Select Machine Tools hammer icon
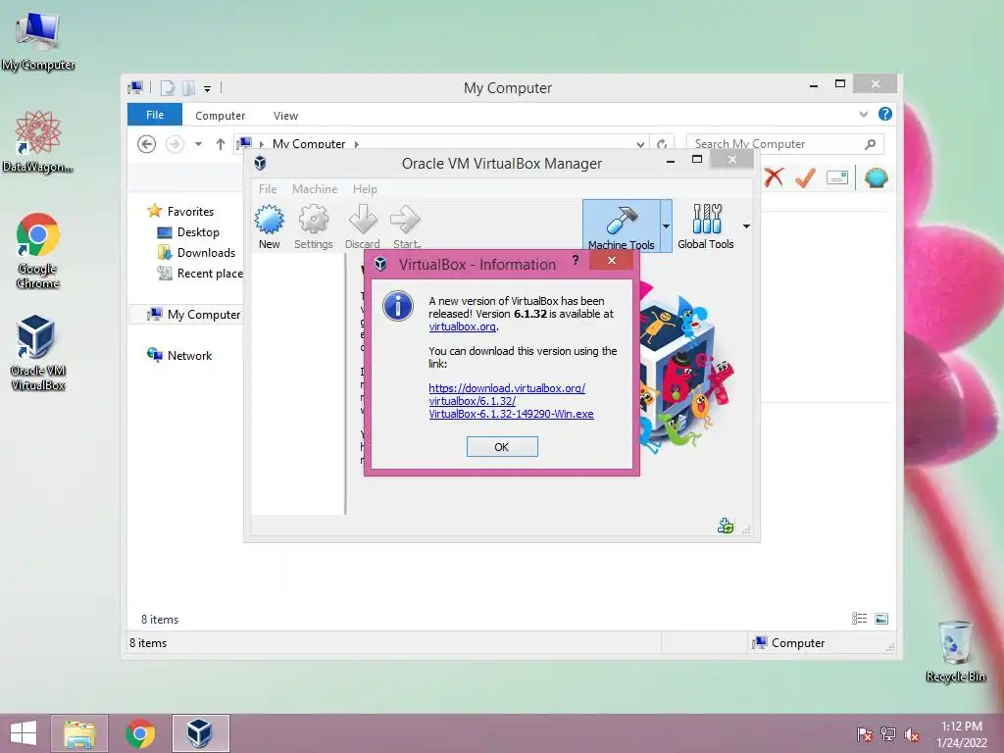The width and height of the screenshot is (1004, 753). pyautogui.click(x=621, y=221)
